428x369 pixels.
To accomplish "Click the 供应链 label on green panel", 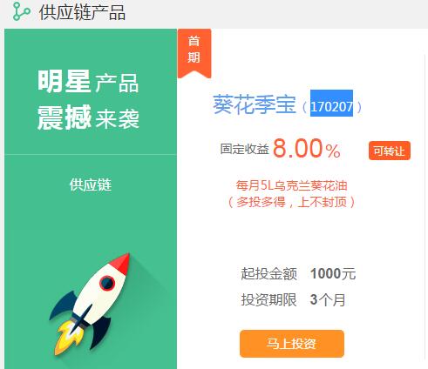I will click(90, 184).
